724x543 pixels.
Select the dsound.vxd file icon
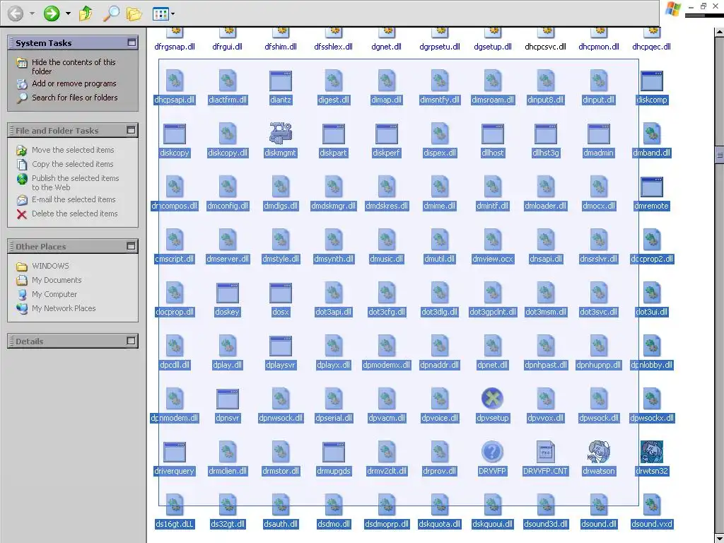click(651, 505)
